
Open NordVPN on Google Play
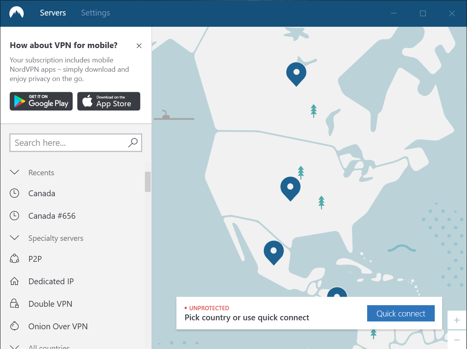(x=41, y=101)
